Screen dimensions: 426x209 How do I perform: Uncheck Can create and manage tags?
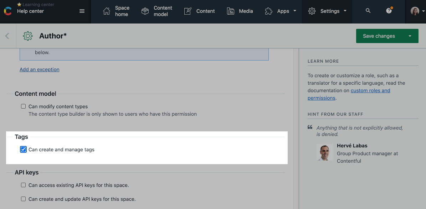(24, 149)
